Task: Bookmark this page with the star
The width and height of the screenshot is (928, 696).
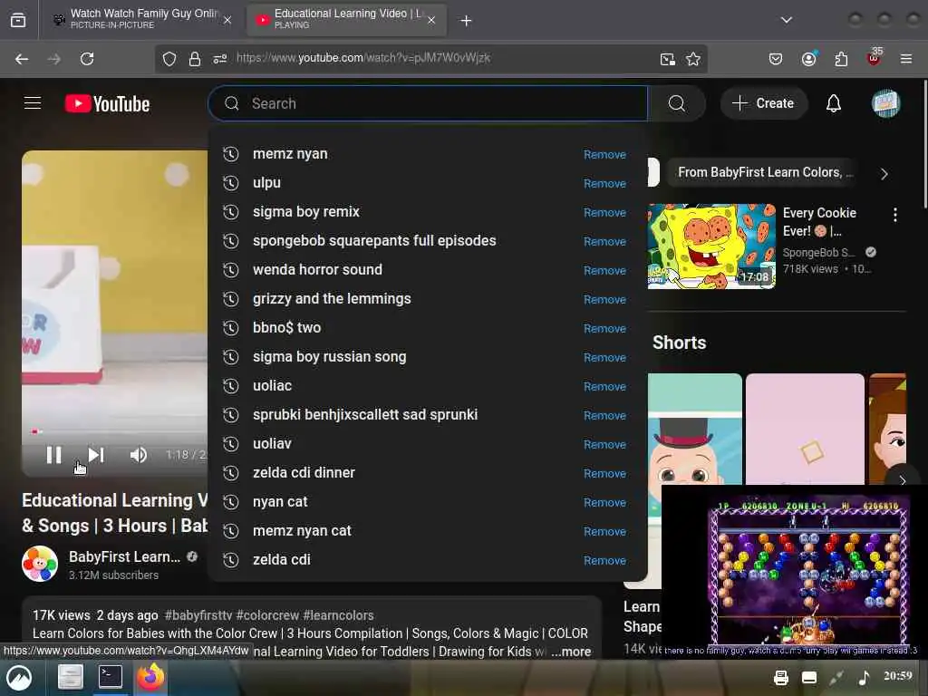Action: [693, 59]
